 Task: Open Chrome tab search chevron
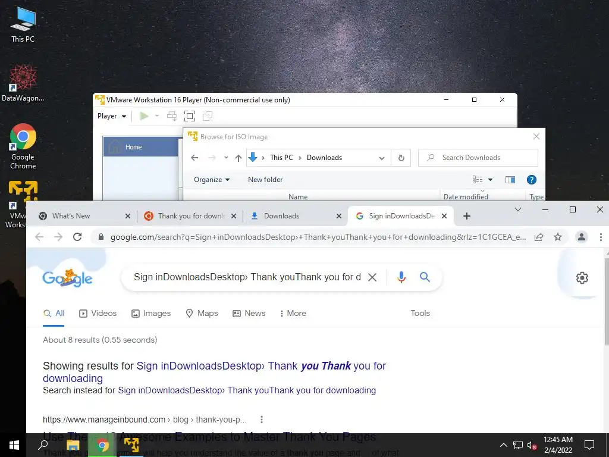click(518, 210)
